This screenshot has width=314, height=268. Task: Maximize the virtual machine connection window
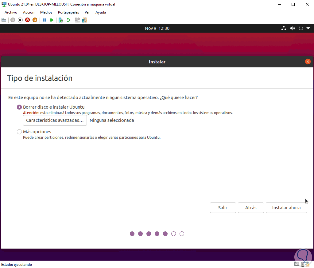coord(293,4)
